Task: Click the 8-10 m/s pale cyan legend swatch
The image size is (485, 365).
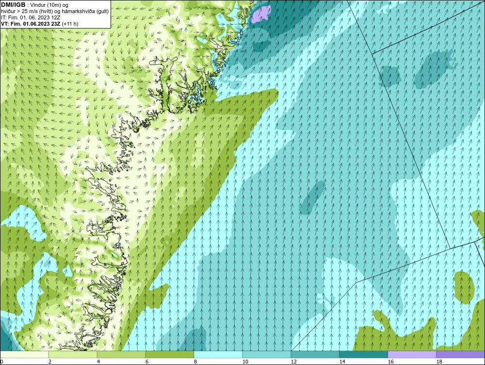Action: point(218,355)
